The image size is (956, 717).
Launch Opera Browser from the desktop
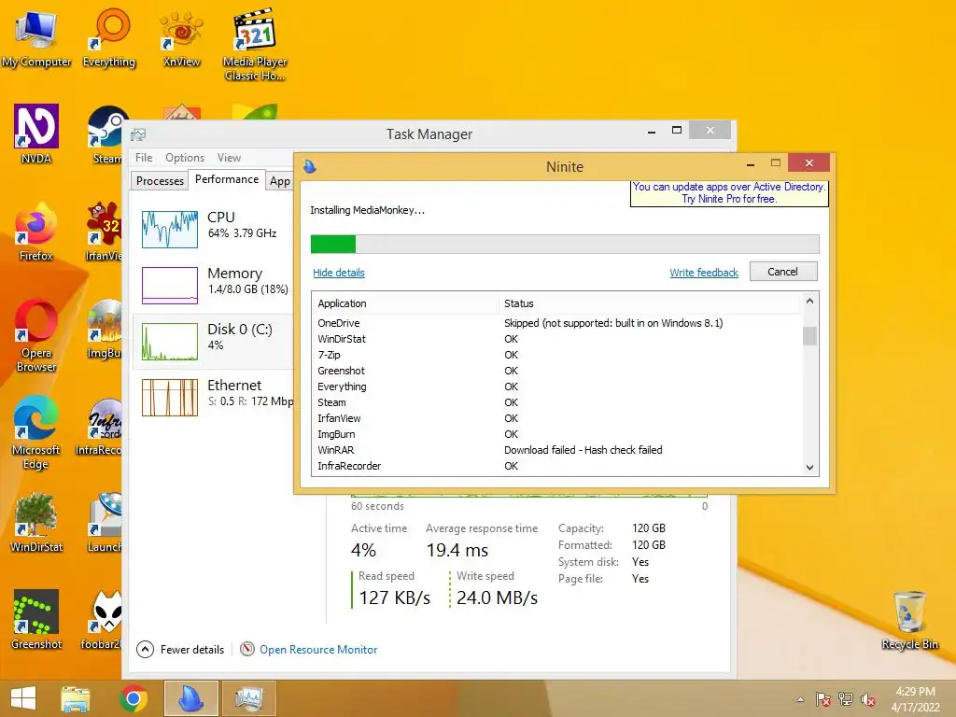pyautogui.click(x=36, y=335)
